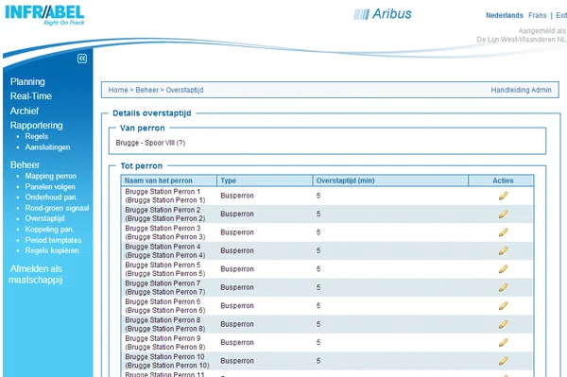Click Afmelden als maatschappij

(x=36, y=274)
